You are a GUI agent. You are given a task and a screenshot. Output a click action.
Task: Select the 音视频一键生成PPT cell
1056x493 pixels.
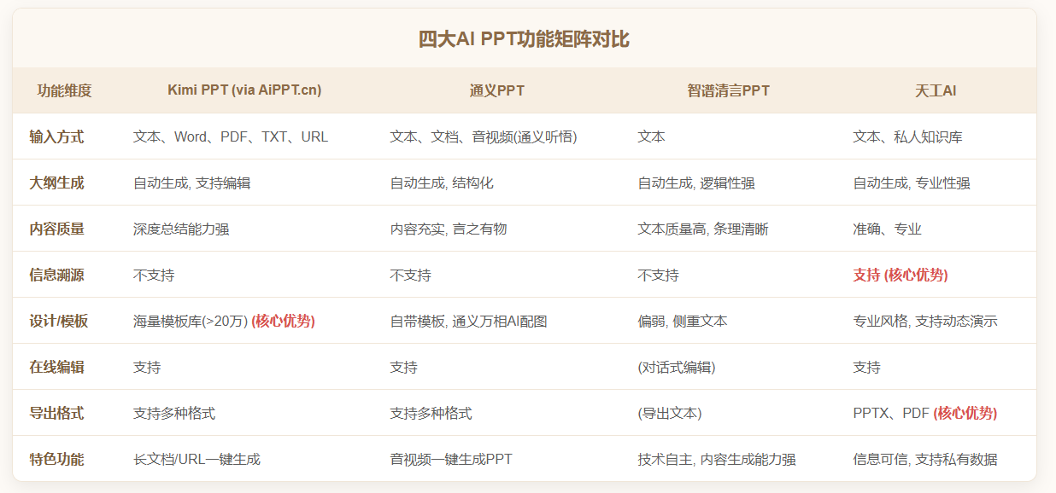451,459
